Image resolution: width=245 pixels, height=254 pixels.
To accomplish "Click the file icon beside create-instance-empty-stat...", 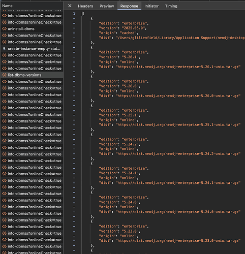I will coord(4,49).
